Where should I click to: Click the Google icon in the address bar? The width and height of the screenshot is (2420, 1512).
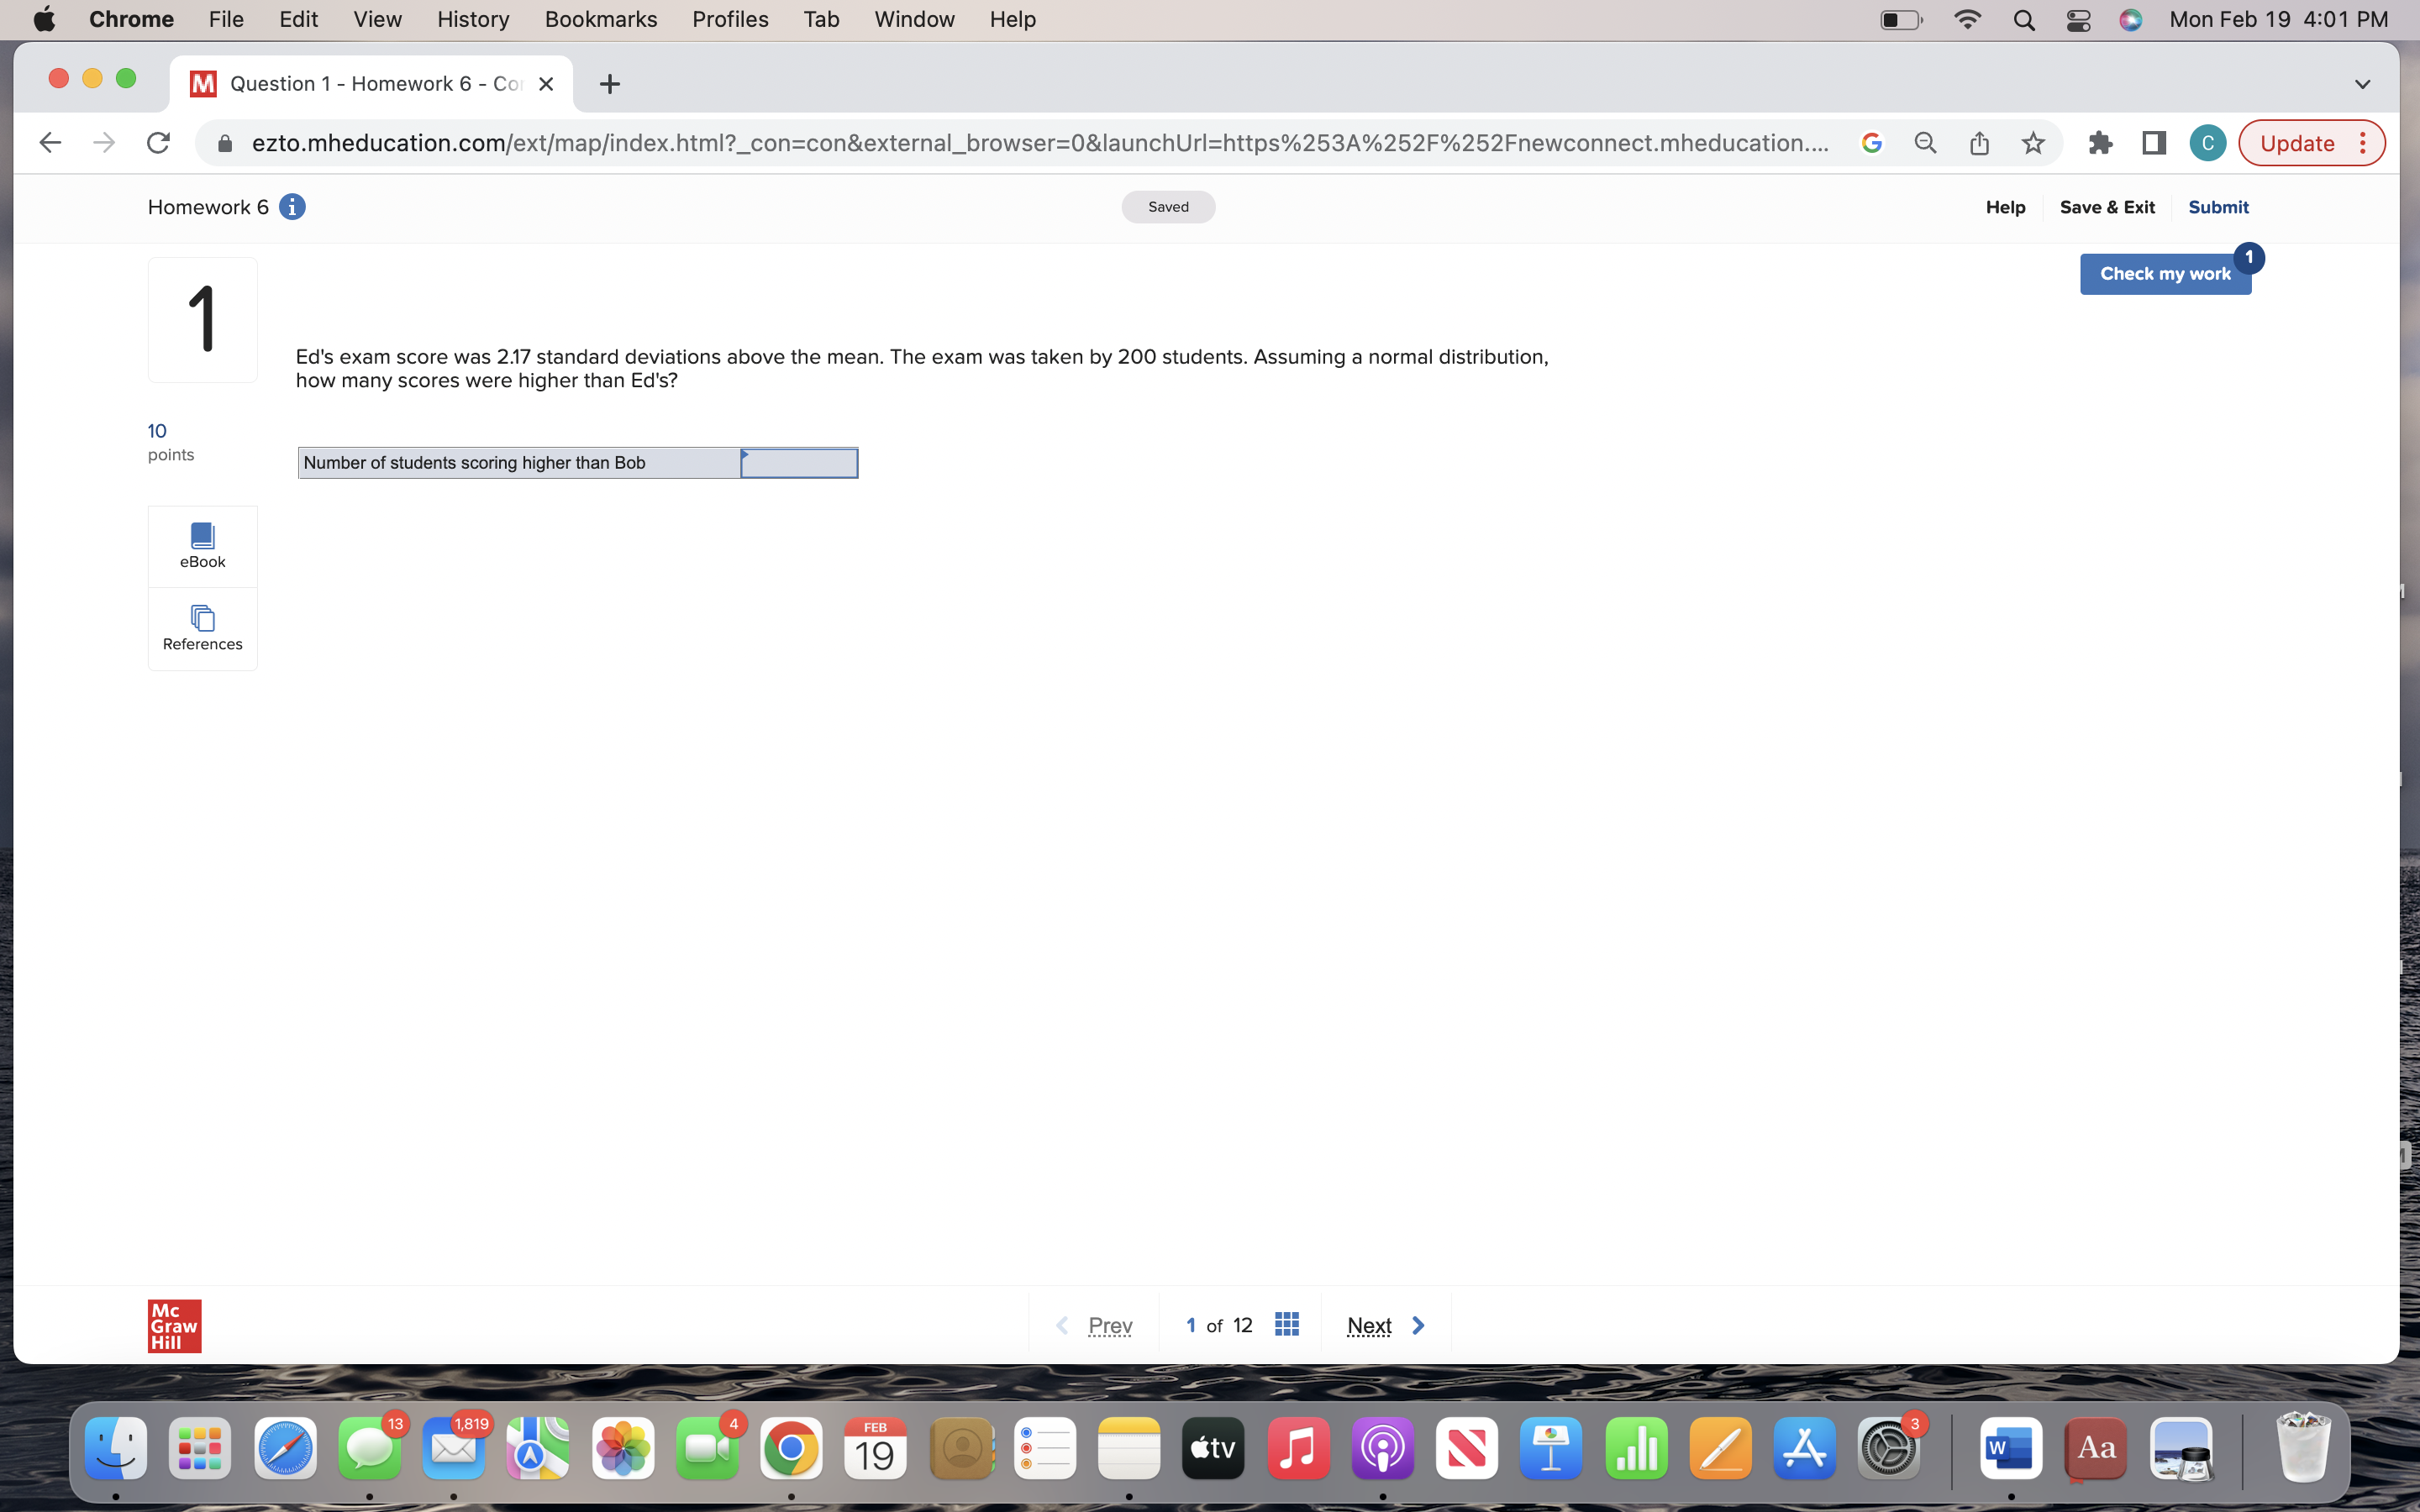[x=1871, y=142]
